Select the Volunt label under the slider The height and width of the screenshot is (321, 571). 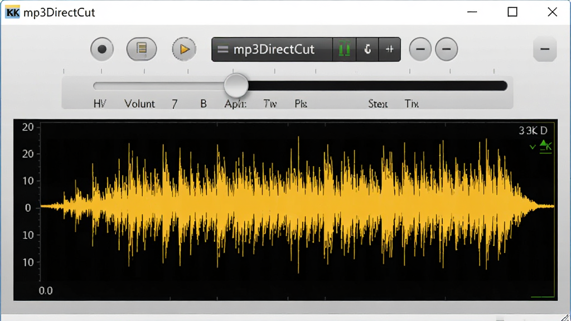(x=139, y=104)
